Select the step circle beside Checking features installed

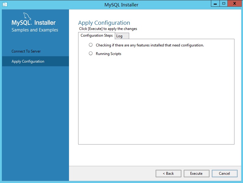[x=91, y=45]
